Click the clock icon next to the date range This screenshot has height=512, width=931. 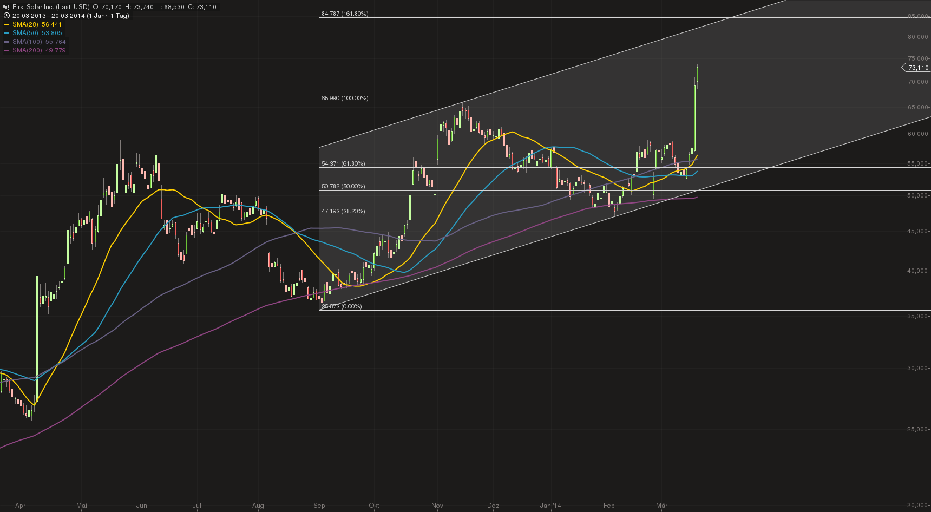point(6,16)
